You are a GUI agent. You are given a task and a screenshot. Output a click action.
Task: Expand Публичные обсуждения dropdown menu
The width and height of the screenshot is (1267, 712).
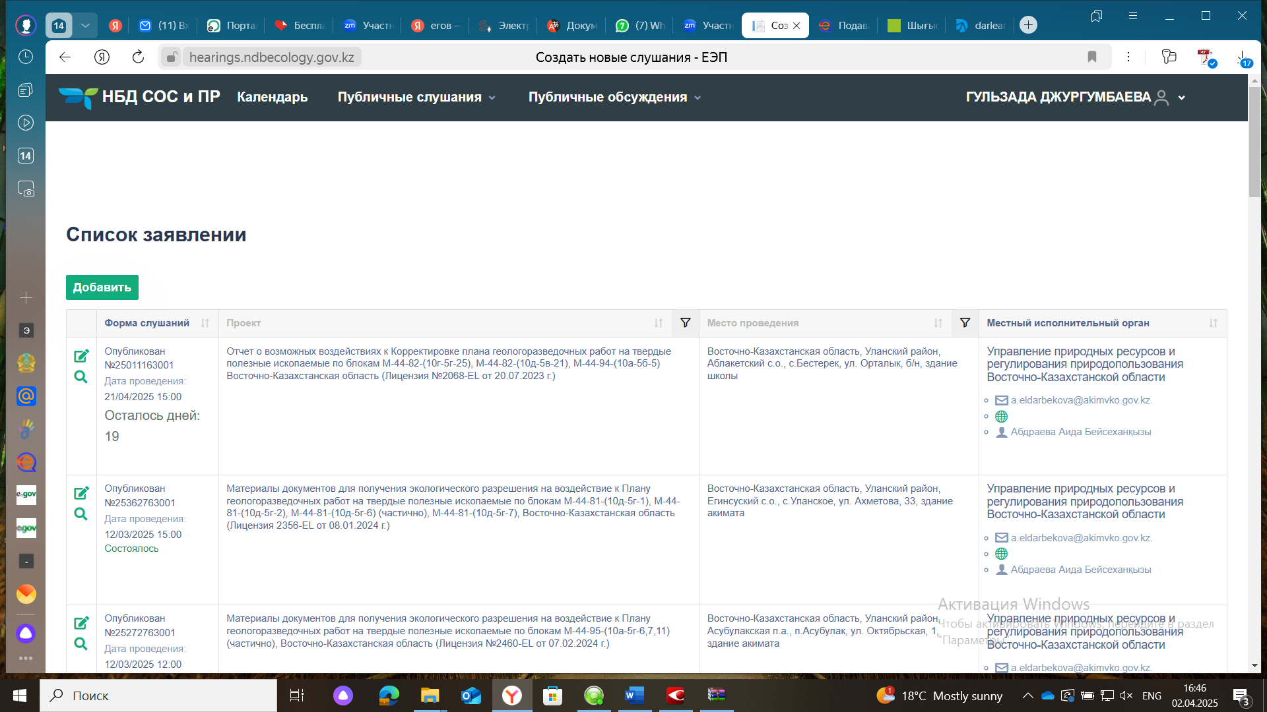pyautogui.click(x=614, y=98)
